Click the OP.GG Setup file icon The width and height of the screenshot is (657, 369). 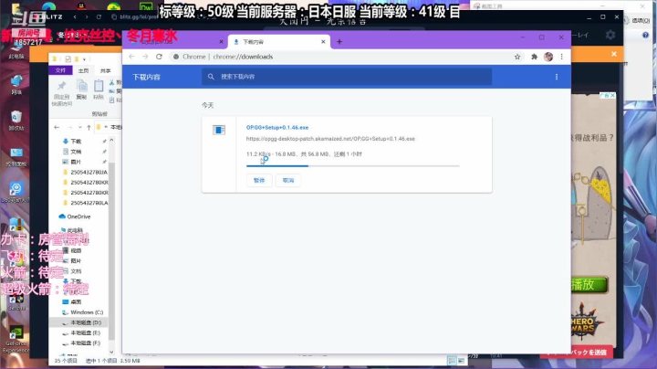[x=219, y=130]
